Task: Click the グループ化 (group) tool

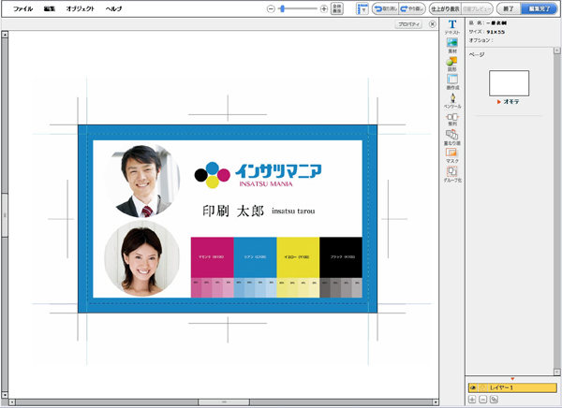Action: [452, 174]
